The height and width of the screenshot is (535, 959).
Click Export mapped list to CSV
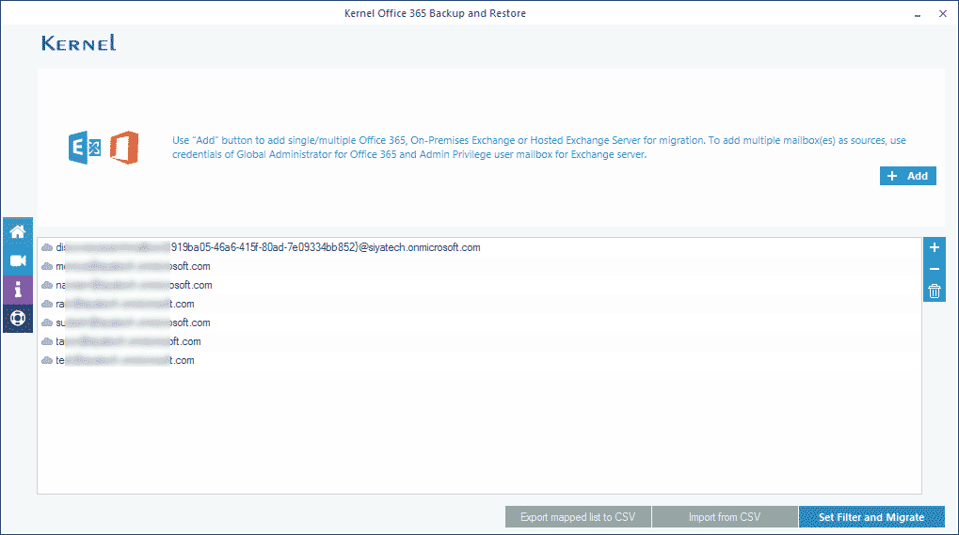578,517
